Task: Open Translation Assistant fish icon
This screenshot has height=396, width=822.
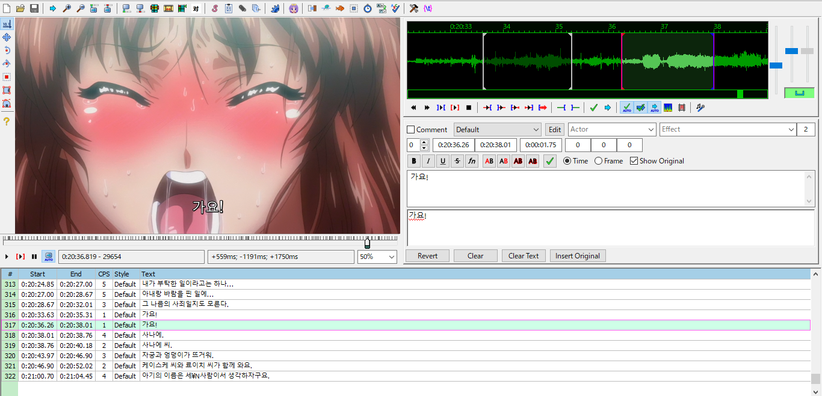Action: click(x=340, y=8)
